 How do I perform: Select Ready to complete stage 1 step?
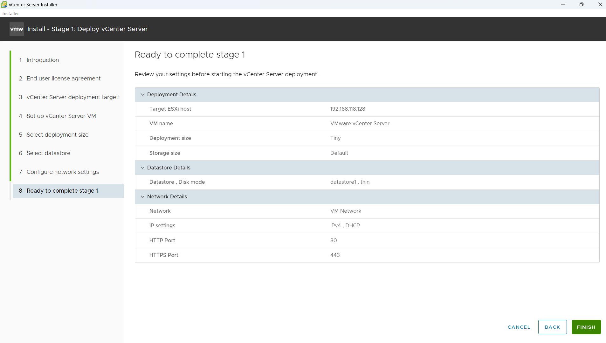(62, 191)
